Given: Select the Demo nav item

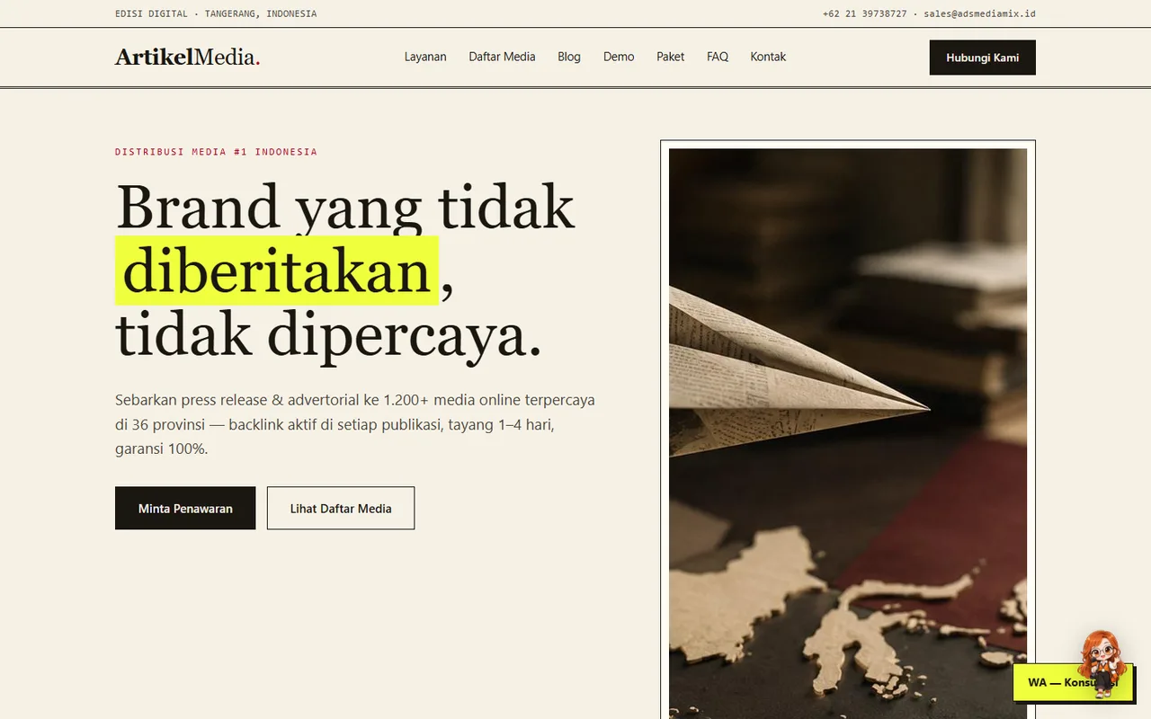Looking at the screenshot, I should [619, 57].
